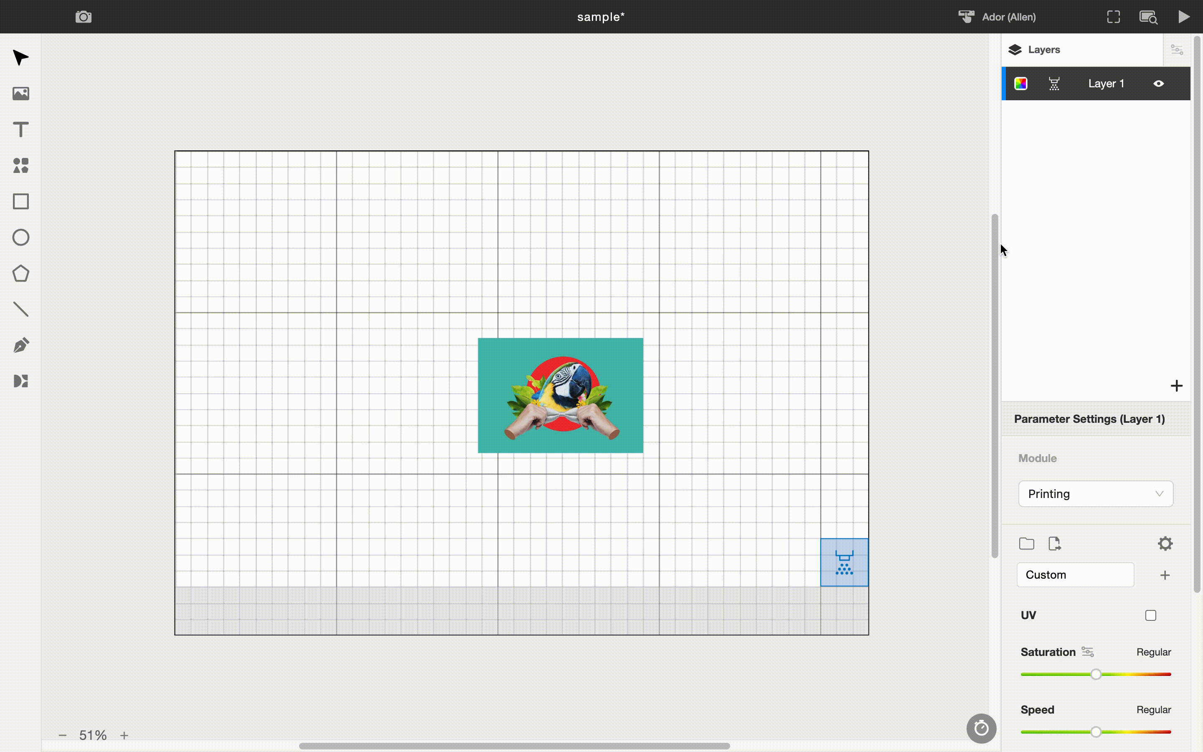Open the parameter presets folder icon

click(x=1027, y=544)
